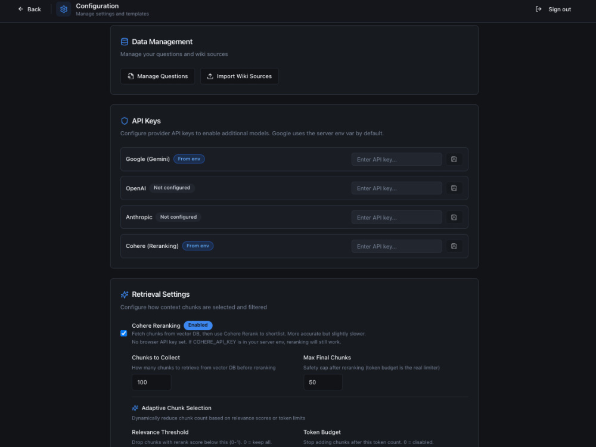This screenshot has width=596, height=447.
Task: Click 'Manage settings and templates' subtitle
Action: 113,14
